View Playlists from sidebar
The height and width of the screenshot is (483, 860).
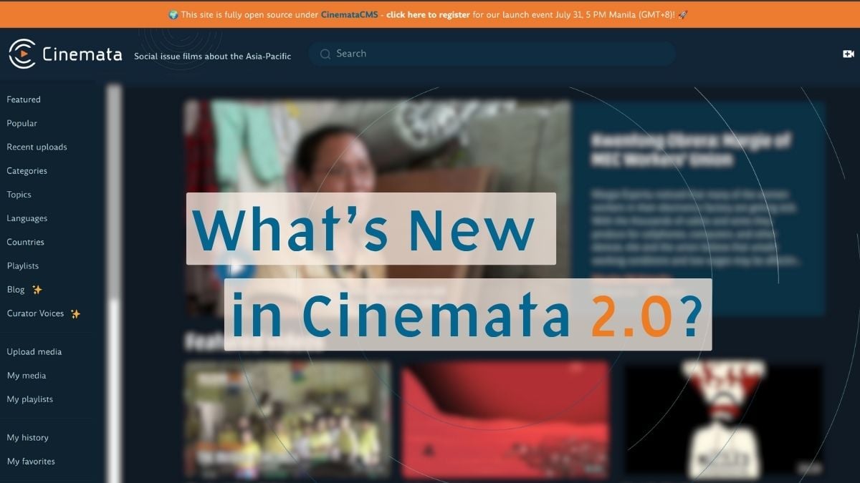coord(23,265)
